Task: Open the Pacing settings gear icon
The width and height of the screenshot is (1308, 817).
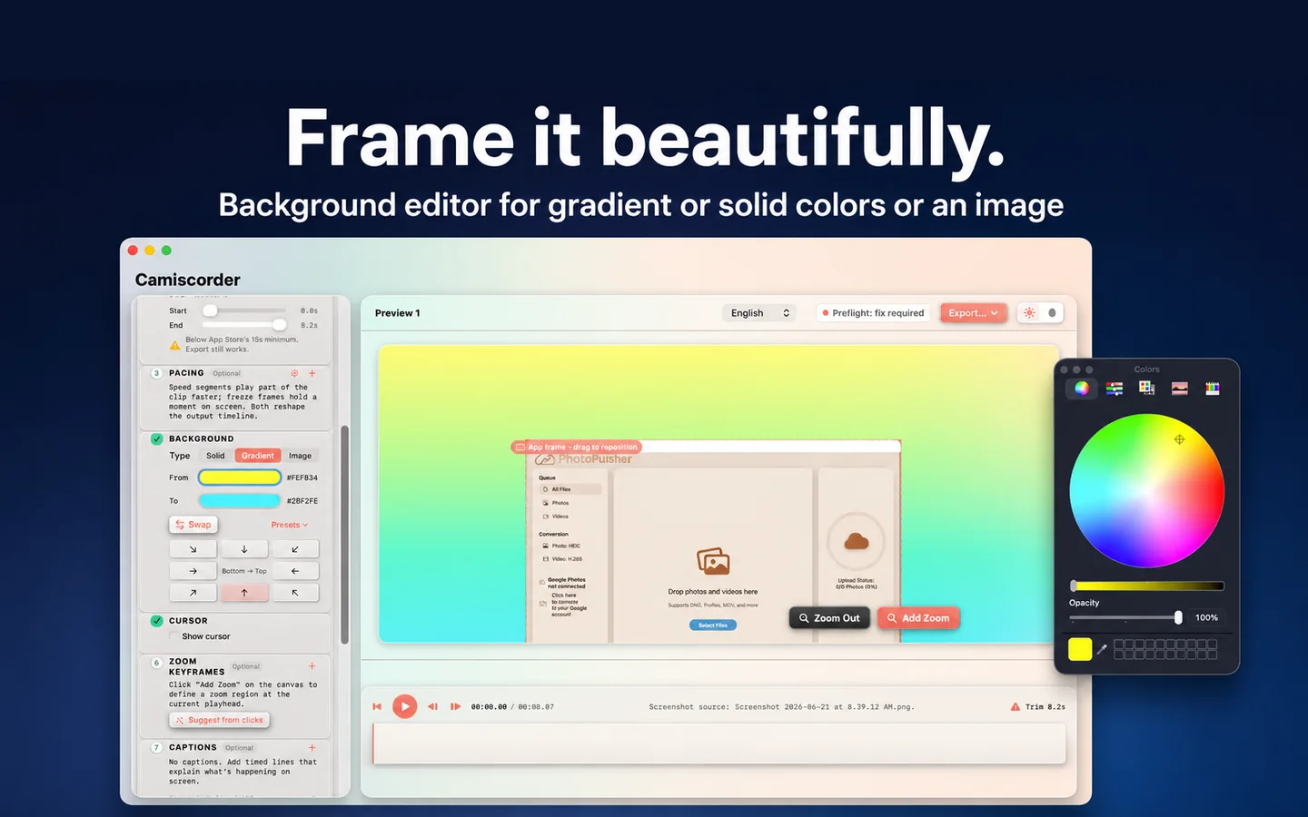Action: pos(294,373)
